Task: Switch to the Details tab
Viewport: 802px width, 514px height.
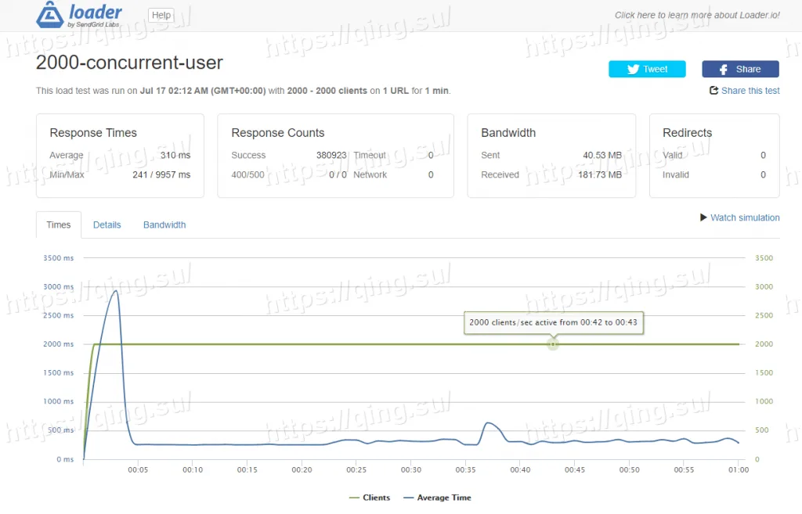Action: click(x=107, y=225)
